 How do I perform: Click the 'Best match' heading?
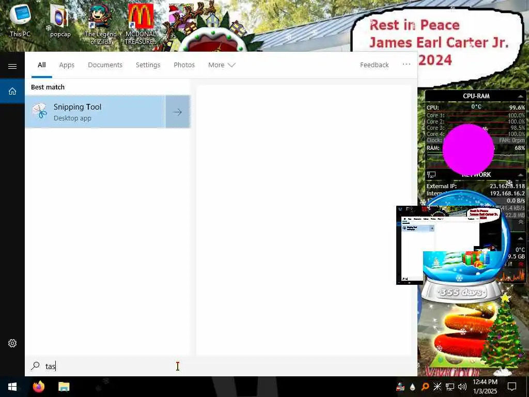[x=48, y=87]
